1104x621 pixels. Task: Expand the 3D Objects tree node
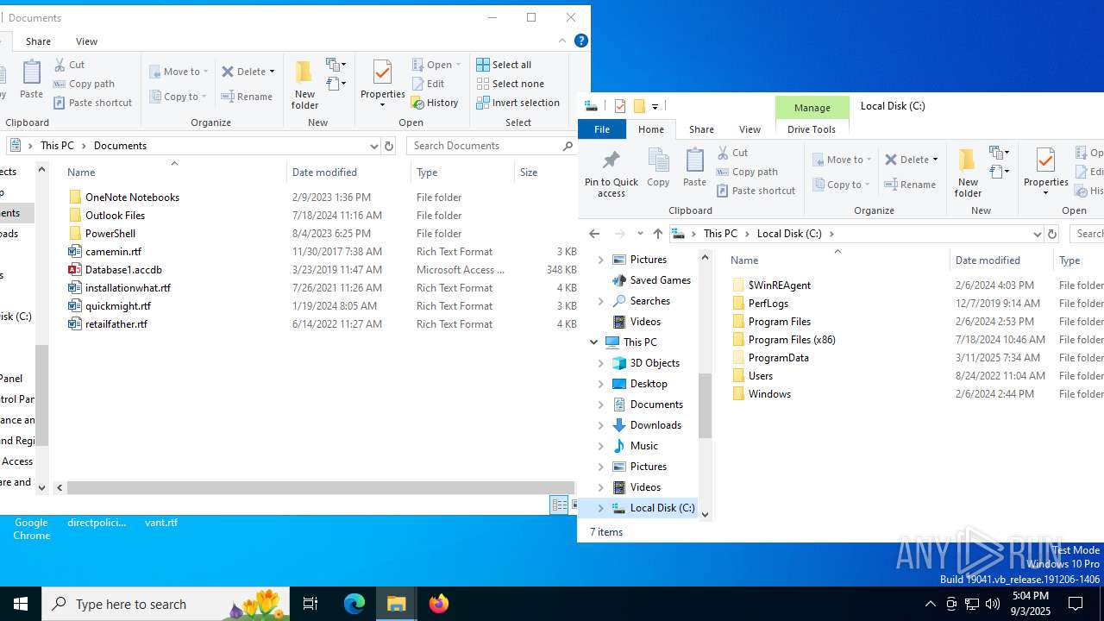[601, 363]
